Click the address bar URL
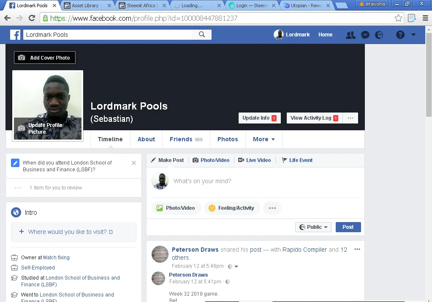Image resolution: width=432 pixels, height=302 pixels. tap(144, 18)
